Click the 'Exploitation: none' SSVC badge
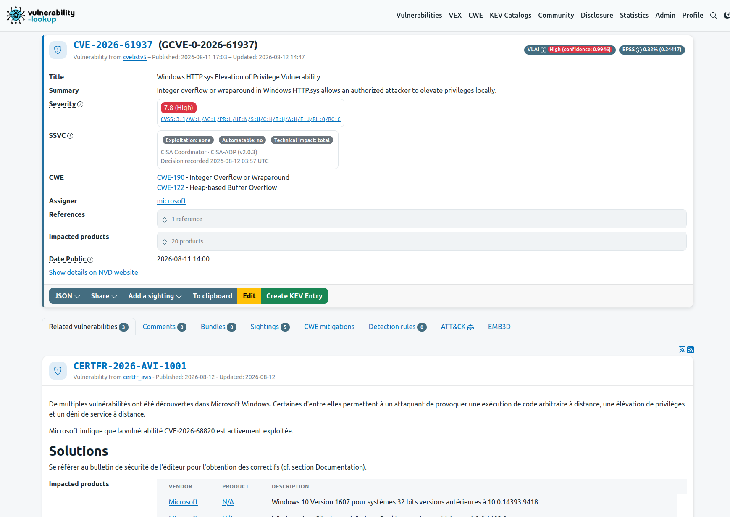Viewport: 730px width, 517px height. [188, 140]
